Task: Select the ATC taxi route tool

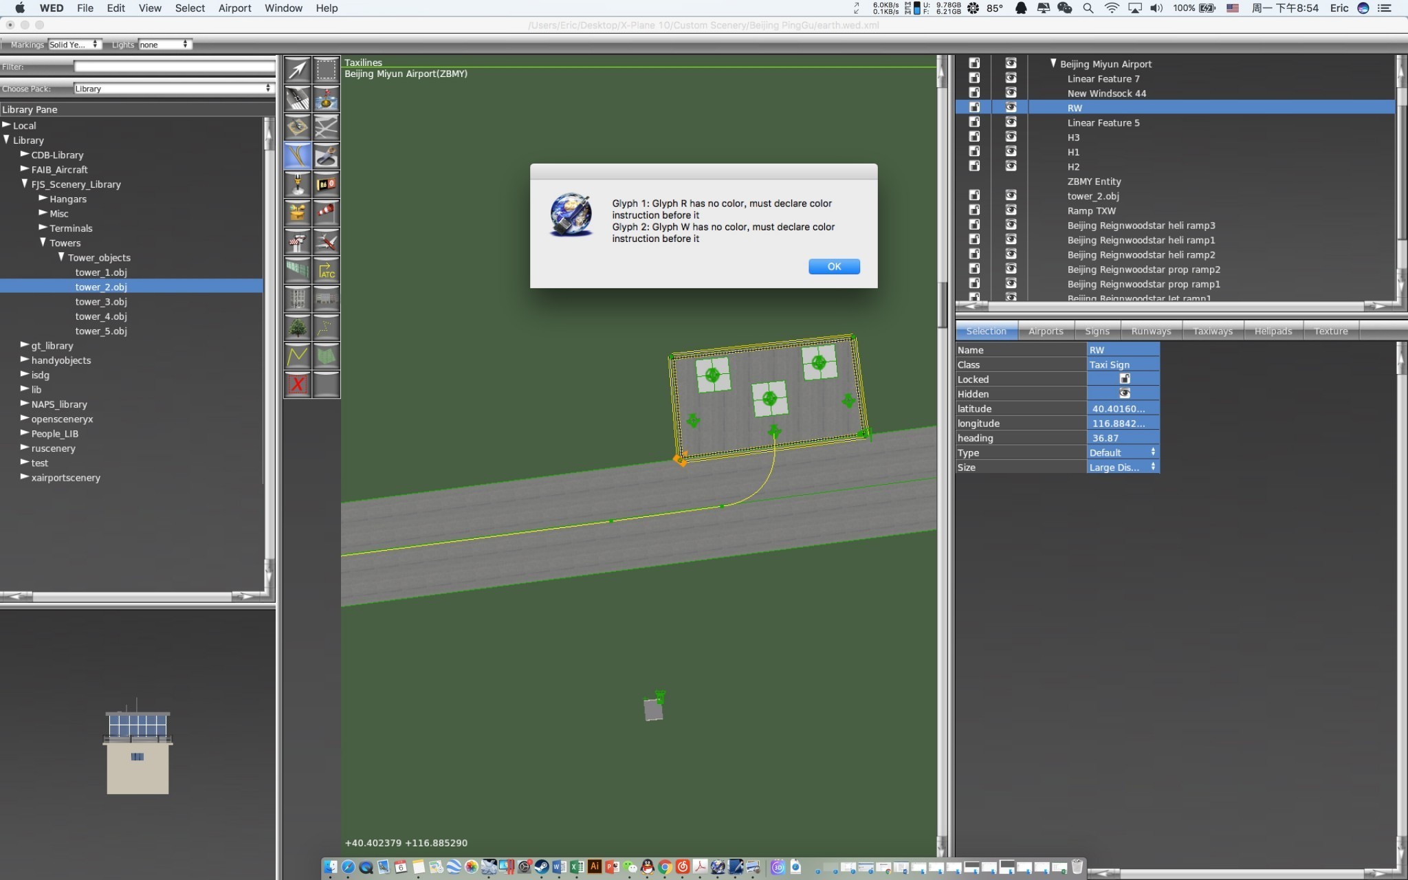Action: click(326, 270)
